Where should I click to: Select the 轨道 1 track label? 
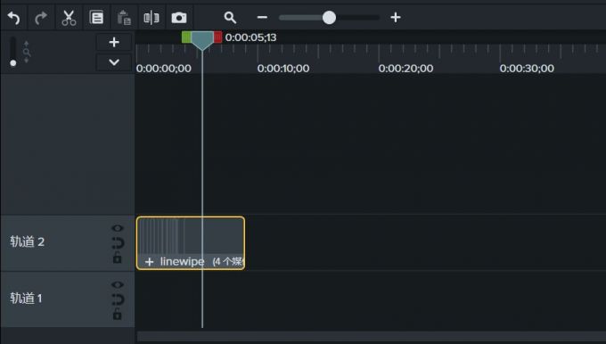[26, 299]
